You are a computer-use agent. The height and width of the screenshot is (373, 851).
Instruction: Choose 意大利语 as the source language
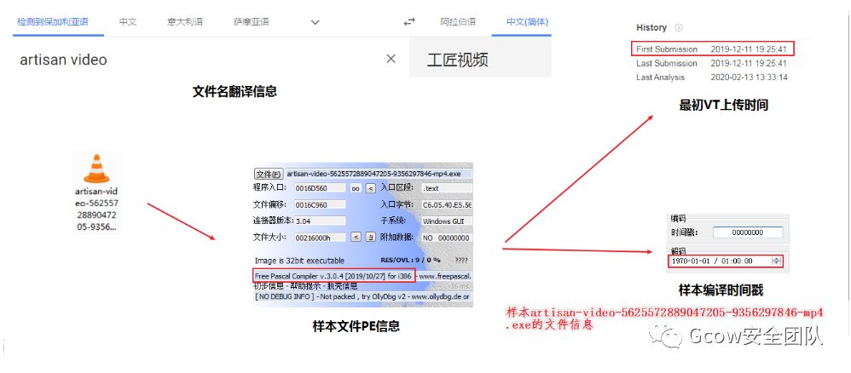185,22
